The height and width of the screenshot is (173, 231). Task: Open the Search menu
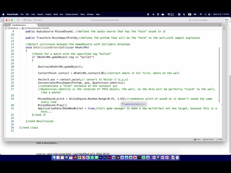[x=40, y=14]
